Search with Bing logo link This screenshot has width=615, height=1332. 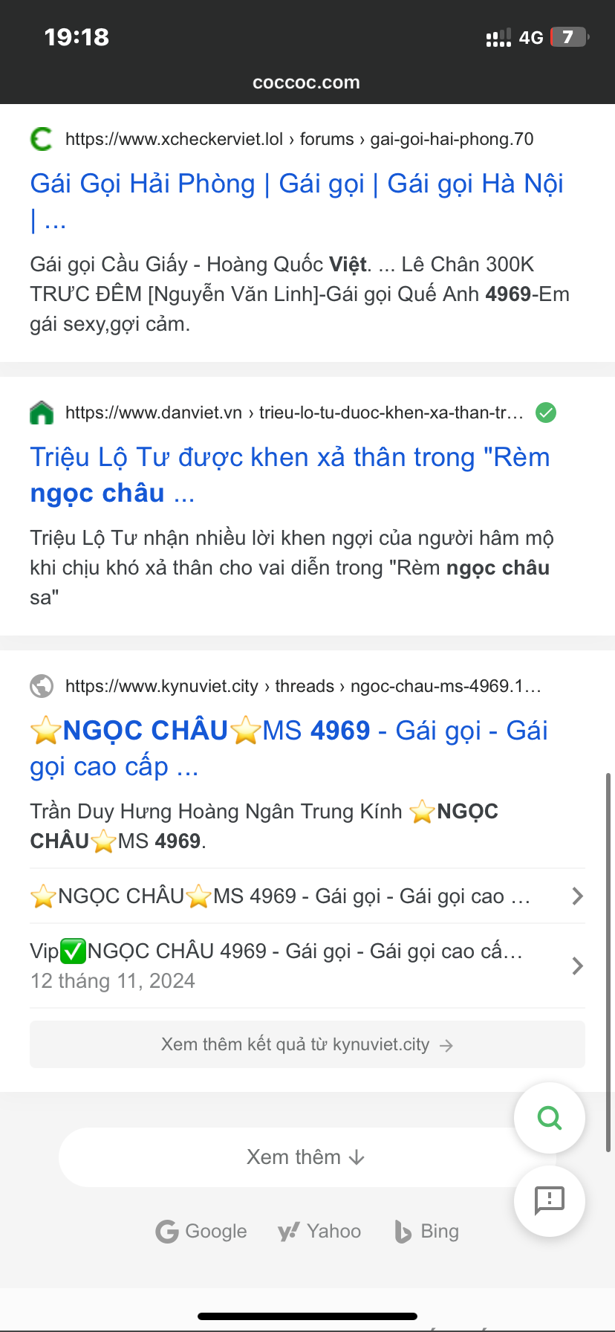[x=427, y=1232]
